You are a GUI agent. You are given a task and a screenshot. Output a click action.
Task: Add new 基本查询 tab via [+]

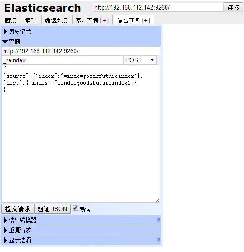click(x=104, y=20)
